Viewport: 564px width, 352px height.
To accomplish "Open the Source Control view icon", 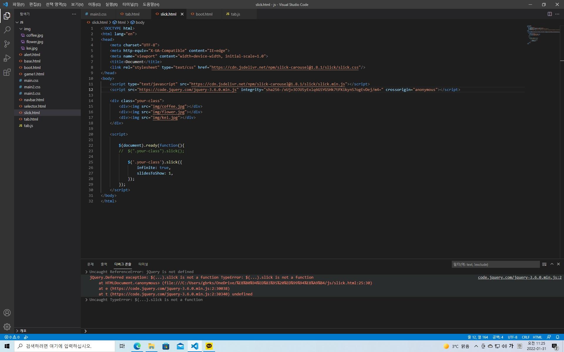I will (x=7, y=44).
